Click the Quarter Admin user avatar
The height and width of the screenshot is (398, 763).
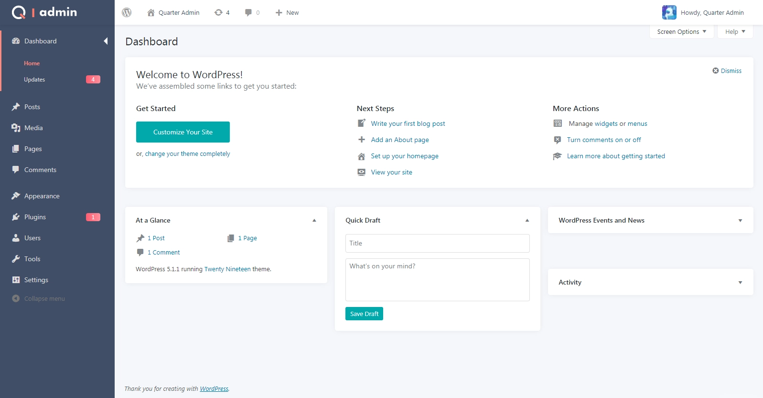click(x=669, y=12)
